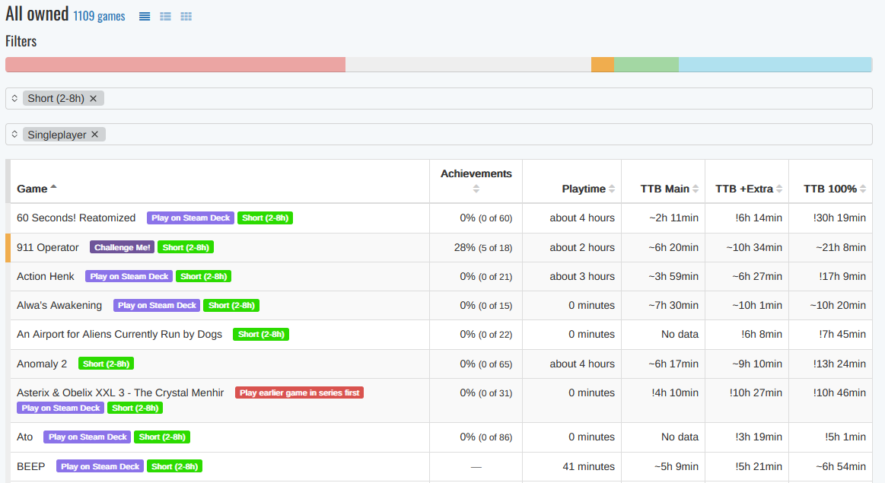This screenshot has width=885, height=483.
Task: Click Play on Steam Deck tag for Alwa's Awakening
Action: pyautogui.click(x=157, y=305)
